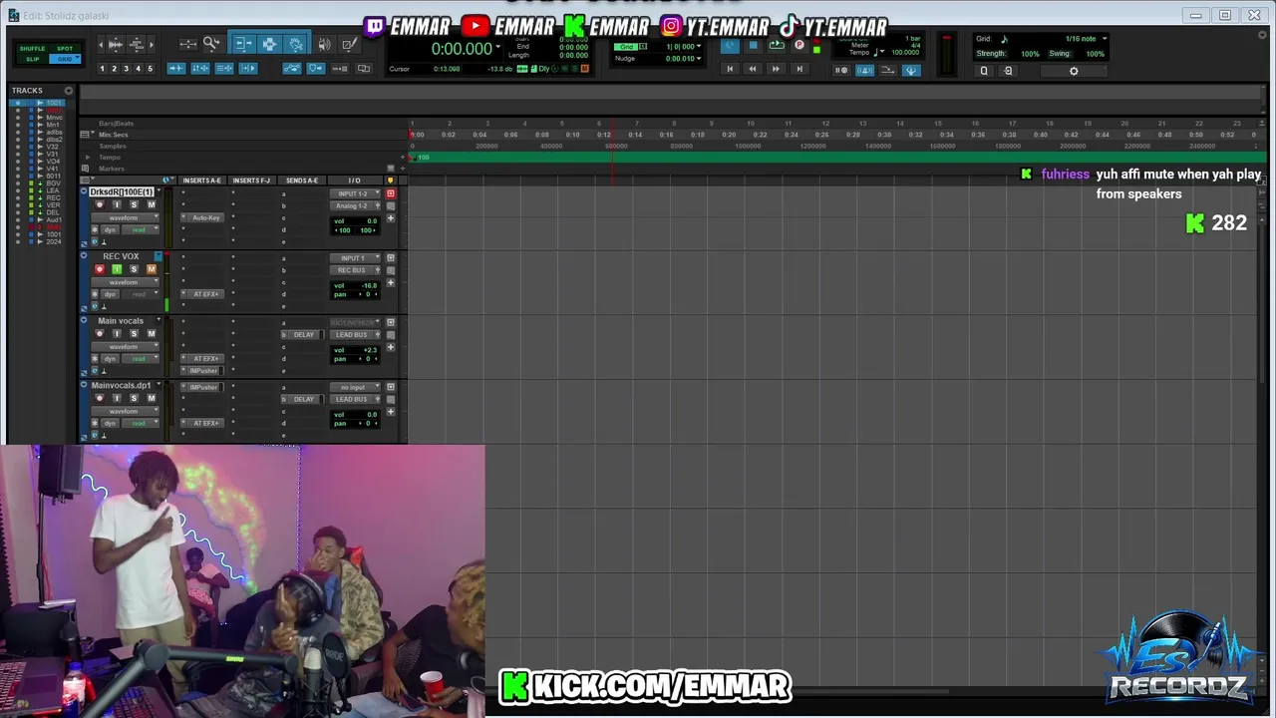Screen dimensions: 1276x718
Task: Toggle Mirrored MIDI Editing button
Action: click(340, 69)
